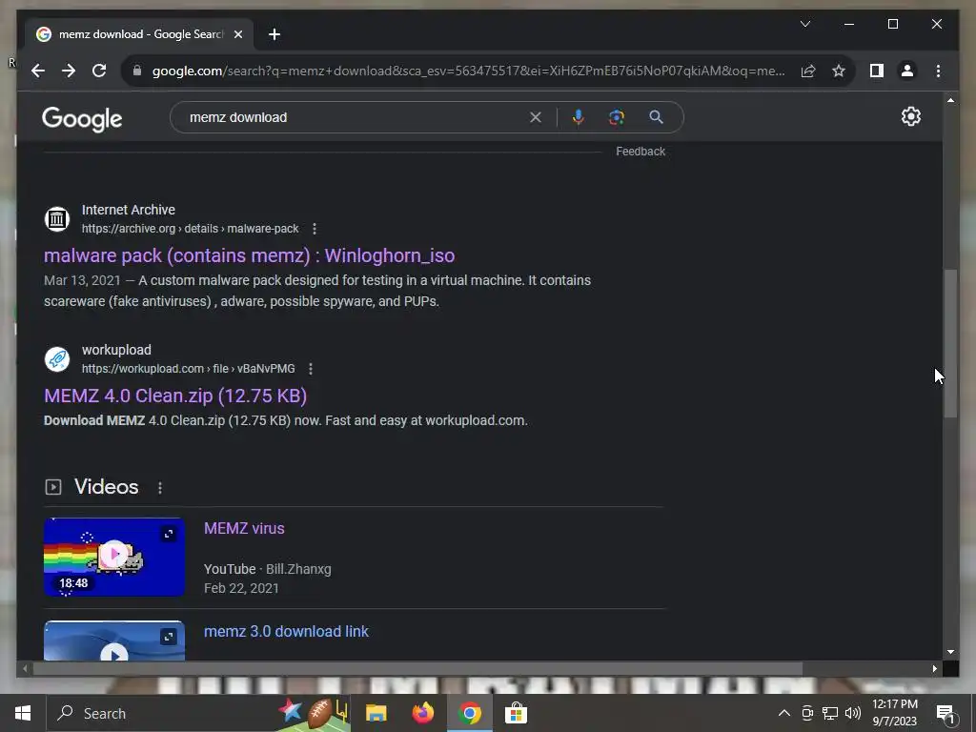Open the Chrome side panel
The width and height of the screenshot is (976, 732).
click(x=877, y=71)
